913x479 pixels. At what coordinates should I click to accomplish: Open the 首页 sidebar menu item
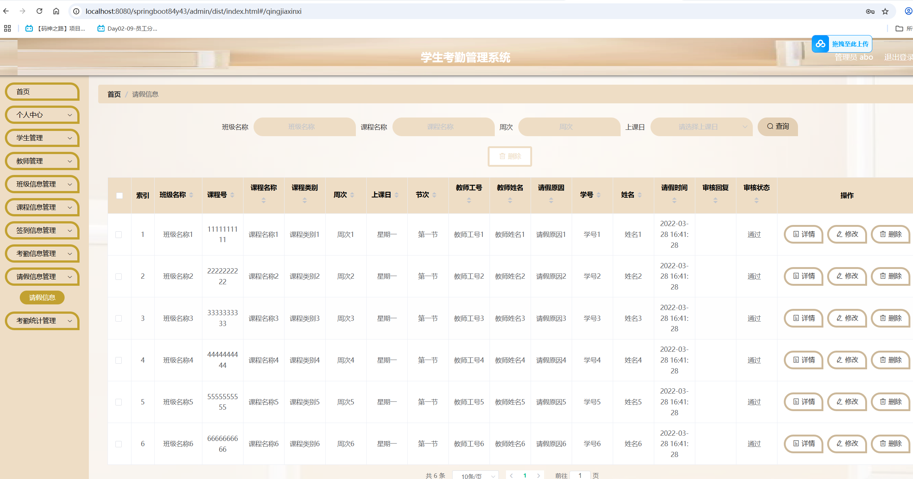pos(43,92)
